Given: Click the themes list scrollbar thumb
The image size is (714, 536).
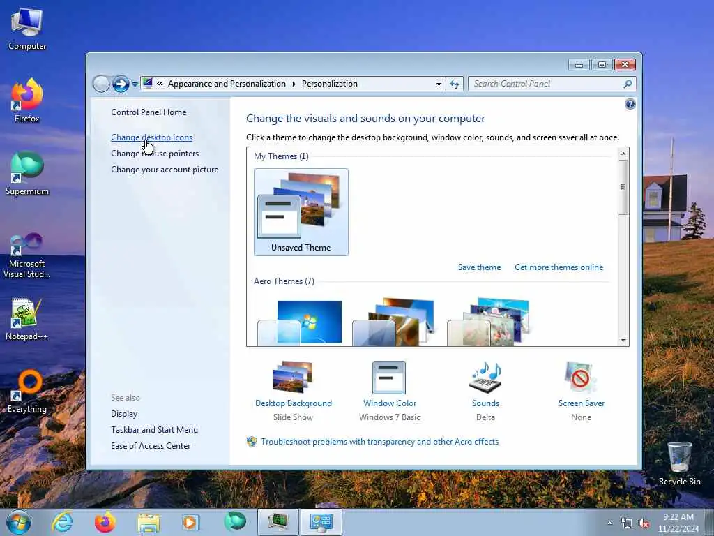Looking at the screenshot, I should click(x=623, y=187).
